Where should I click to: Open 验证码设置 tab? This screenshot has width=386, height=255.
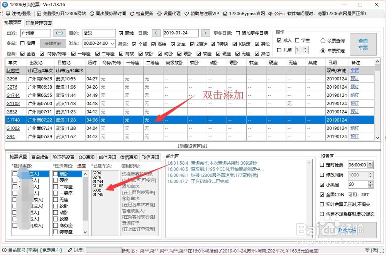coord(64,157)
